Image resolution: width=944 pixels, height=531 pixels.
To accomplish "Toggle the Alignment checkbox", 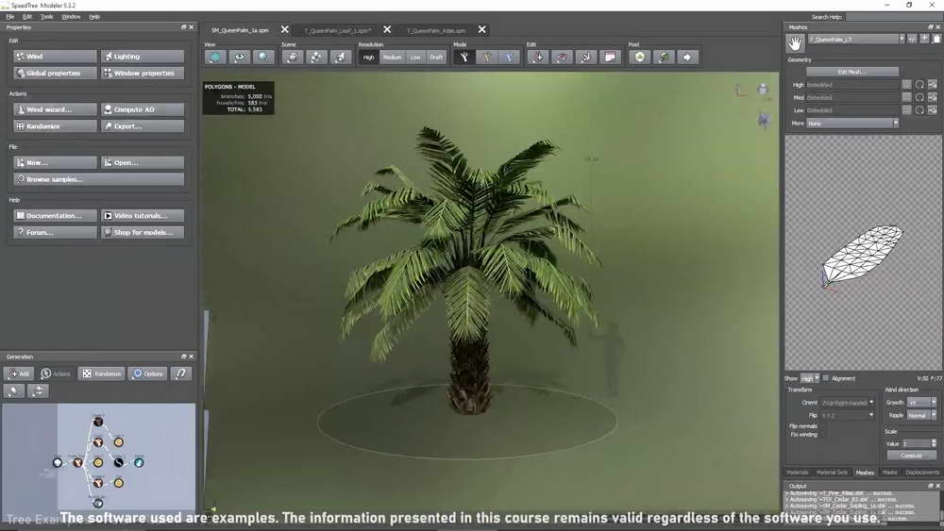I will (826, 378).
